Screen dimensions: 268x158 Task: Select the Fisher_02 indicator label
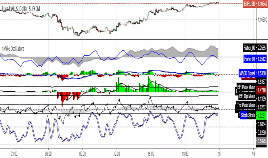[249, 48]
